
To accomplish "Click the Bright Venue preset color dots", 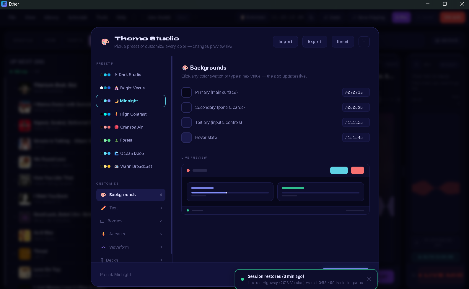I will (105, 88).
